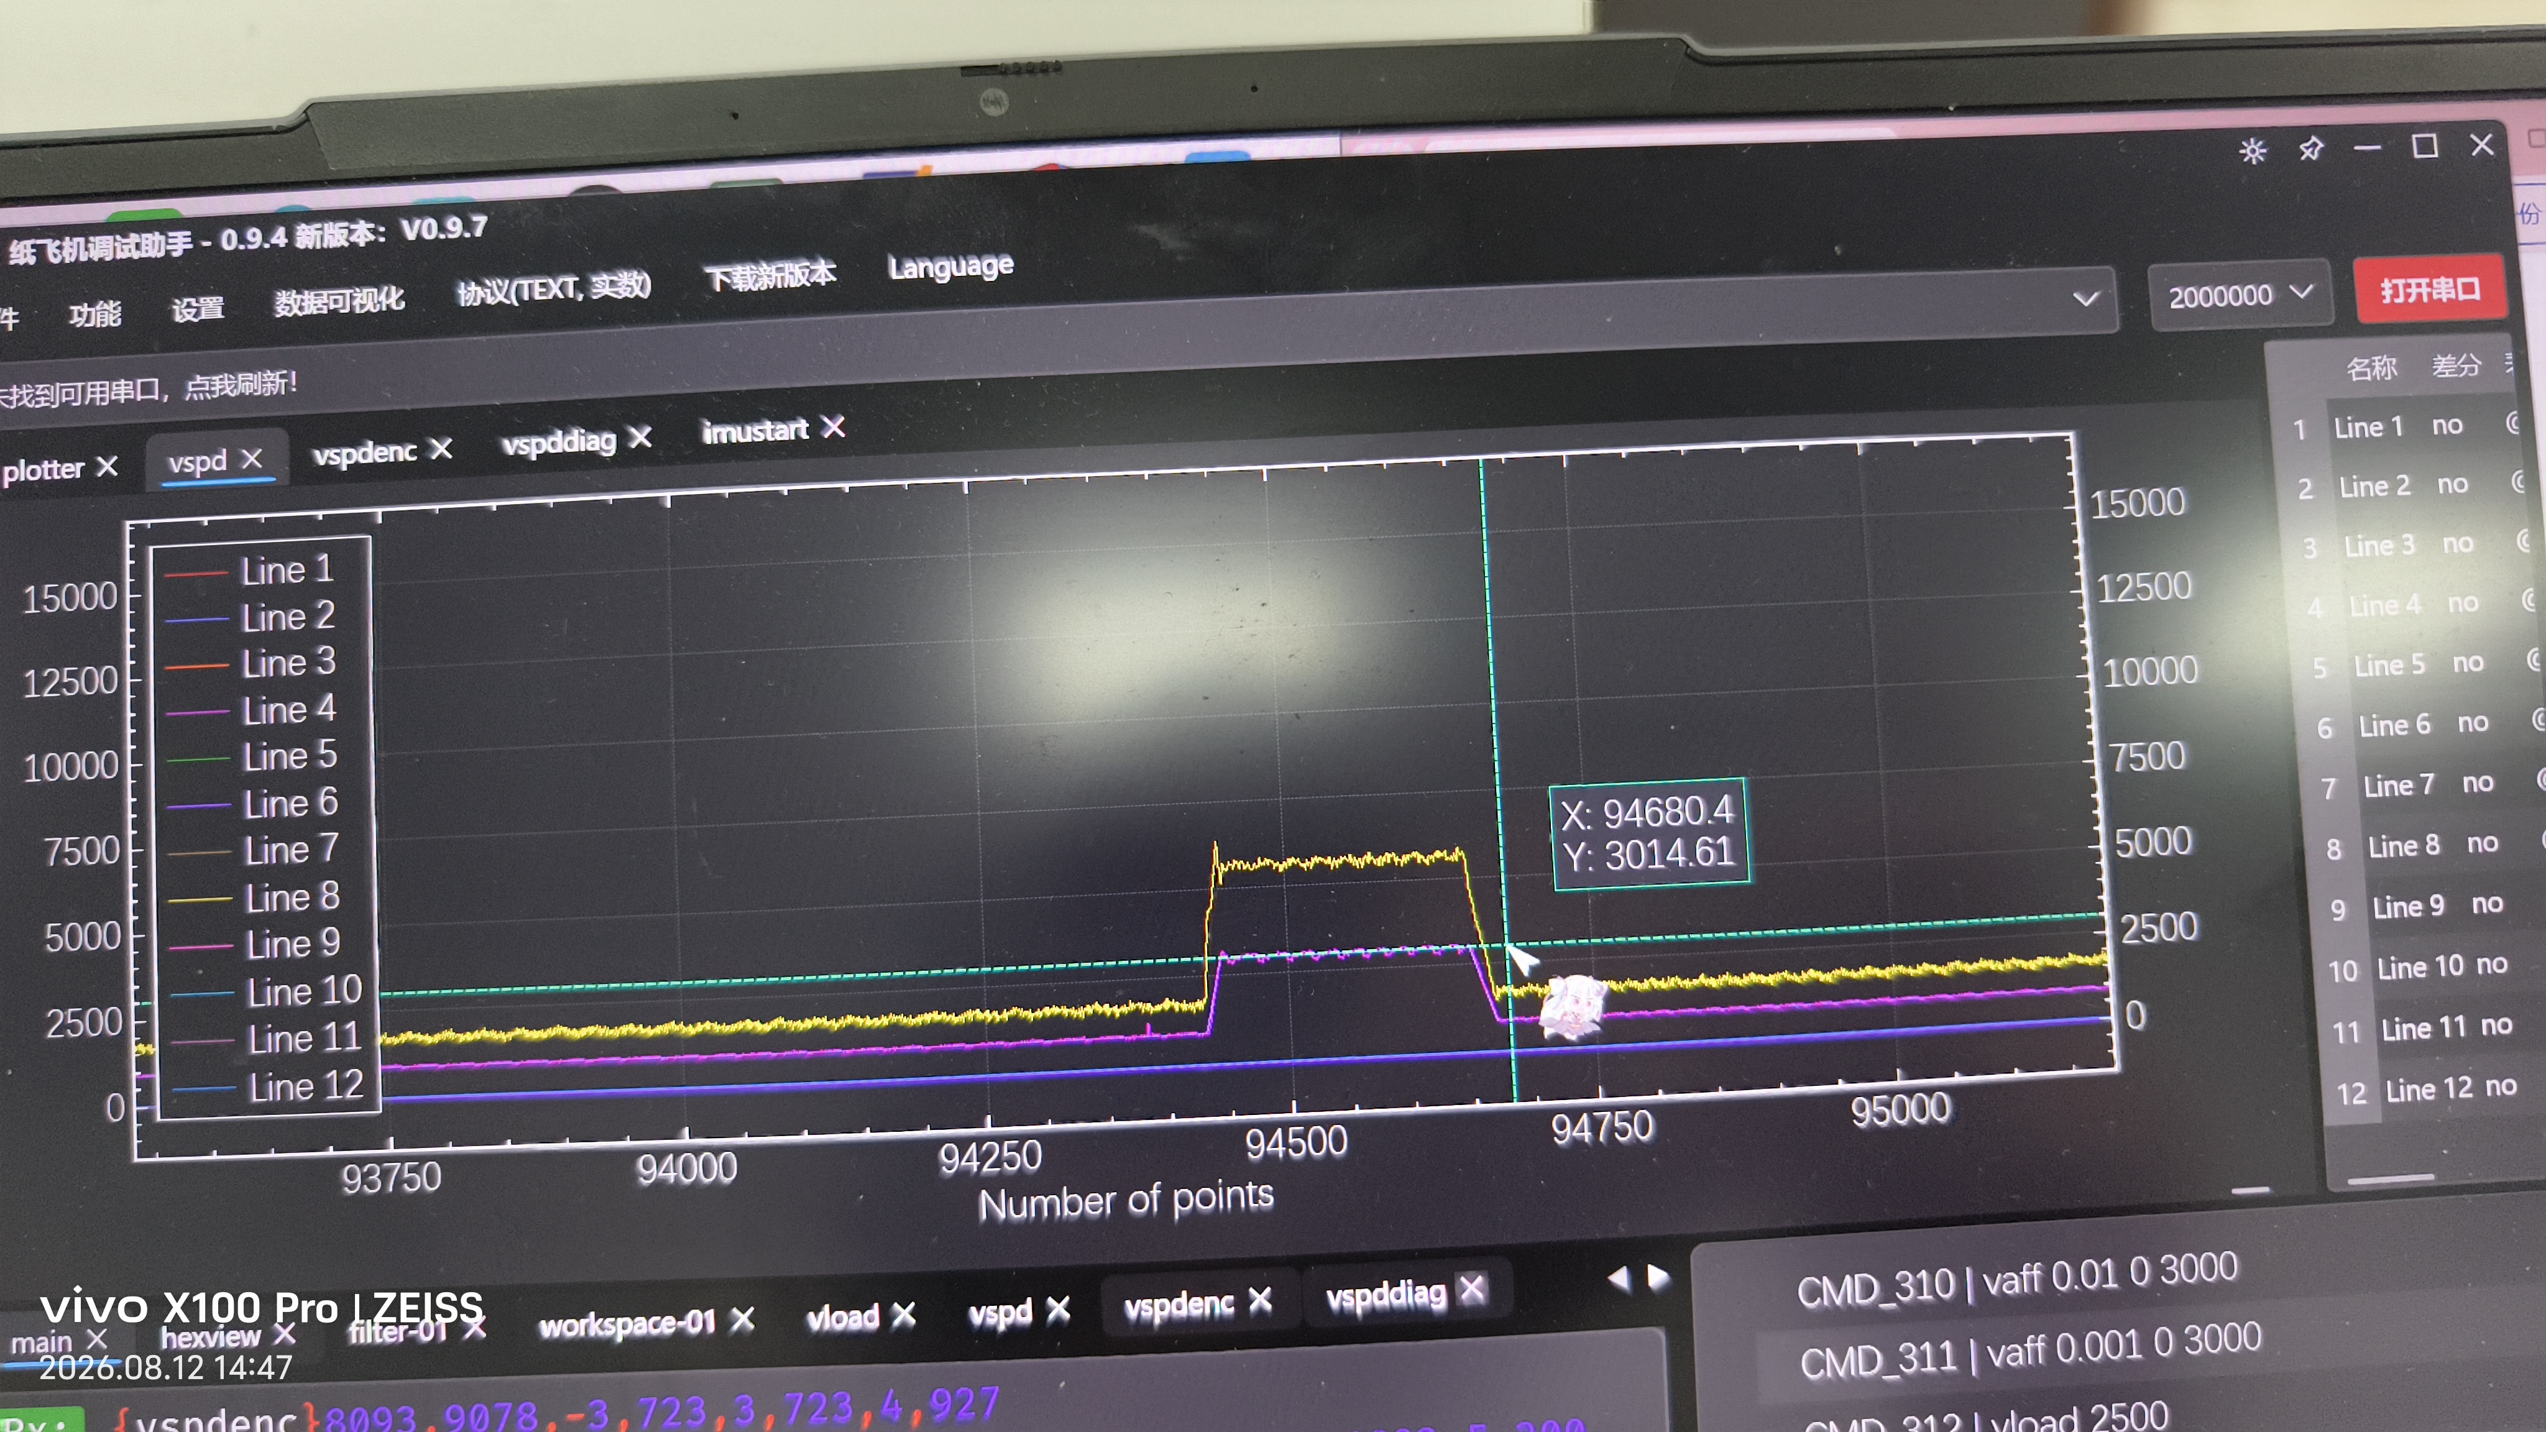Toggle Line 9 difference 'no' setting
Image resolution: width=2546 pixels, height=1432 pixels.
(x=2487, y=904)
